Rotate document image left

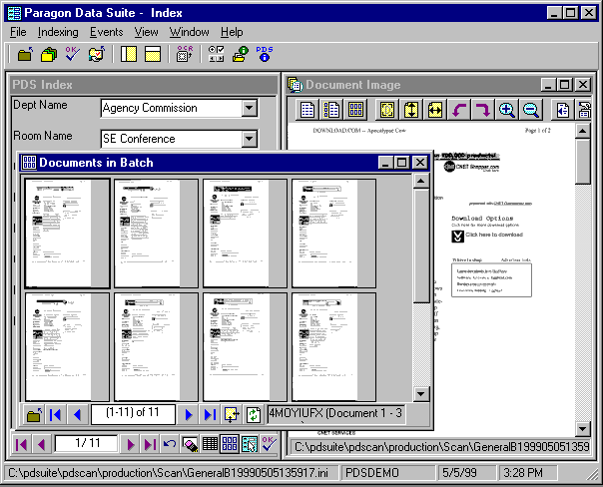460,111
